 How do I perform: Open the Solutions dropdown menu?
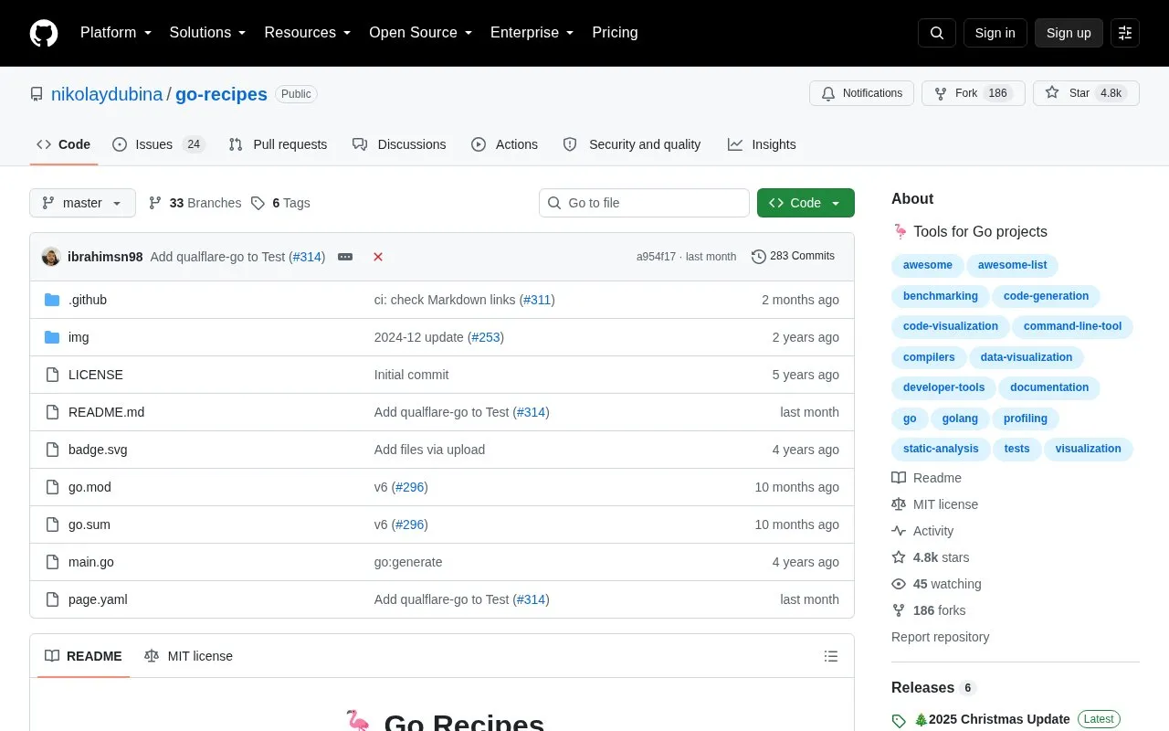pos(208,33)
